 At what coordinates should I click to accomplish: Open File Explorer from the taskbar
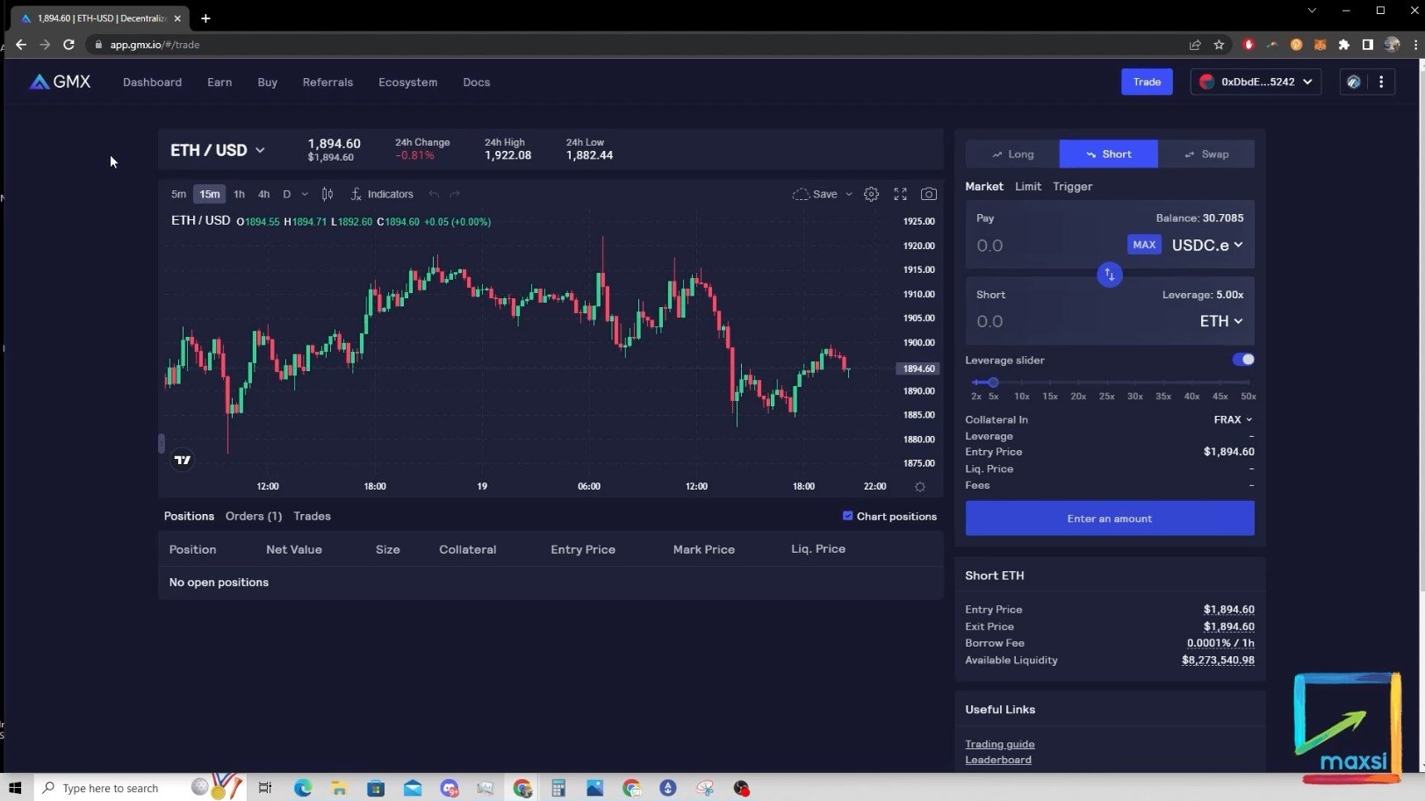(339, 788)
